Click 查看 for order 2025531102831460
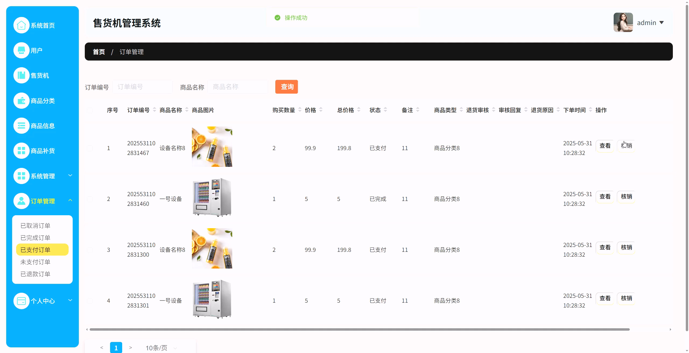This screenshot has width=689, height=353. coord(605,197)
